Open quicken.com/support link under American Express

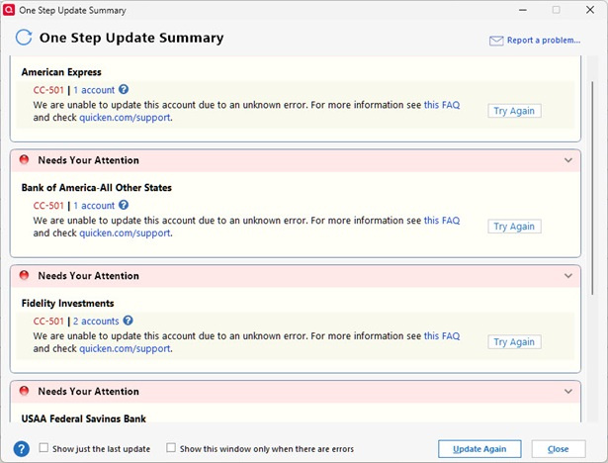click(x=125, y=118)
